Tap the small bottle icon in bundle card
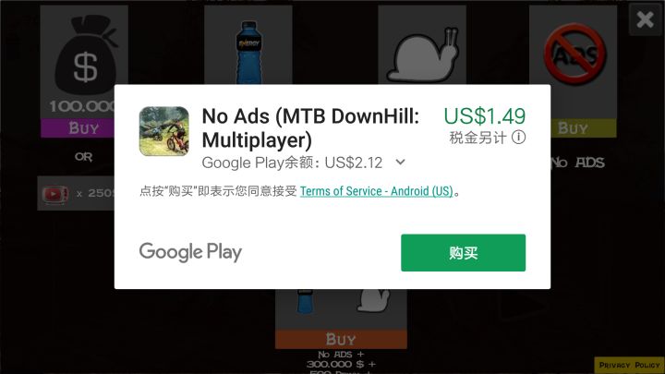665x374 pixels. coord(306,301)
